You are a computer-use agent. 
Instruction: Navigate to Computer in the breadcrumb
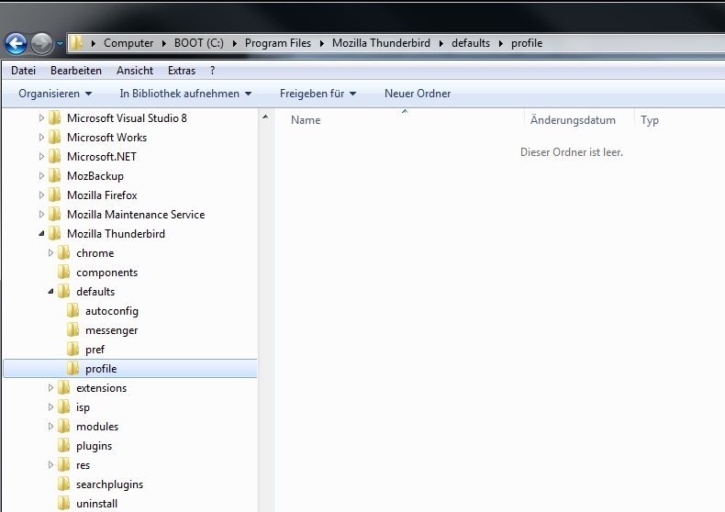coord(128,43)
